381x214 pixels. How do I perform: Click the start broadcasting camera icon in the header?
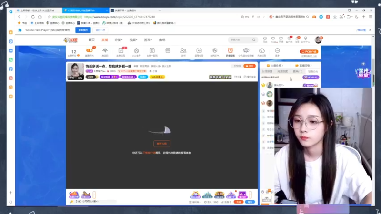[281, 39]
